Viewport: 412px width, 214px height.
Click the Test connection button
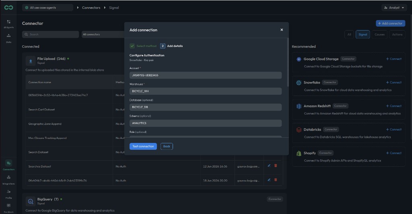[x=143, y=146]
